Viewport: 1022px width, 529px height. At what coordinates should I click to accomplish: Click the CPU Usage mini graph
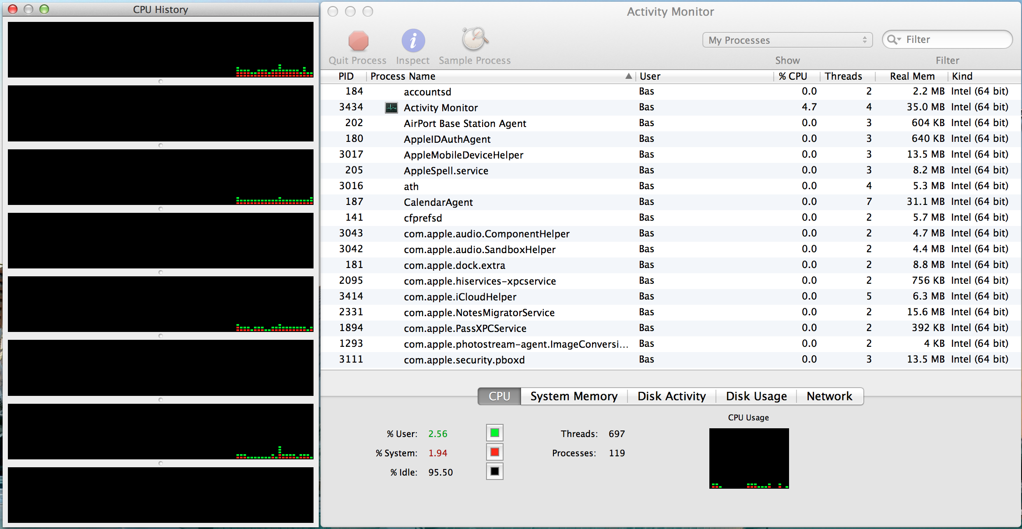tap(749, 458)
